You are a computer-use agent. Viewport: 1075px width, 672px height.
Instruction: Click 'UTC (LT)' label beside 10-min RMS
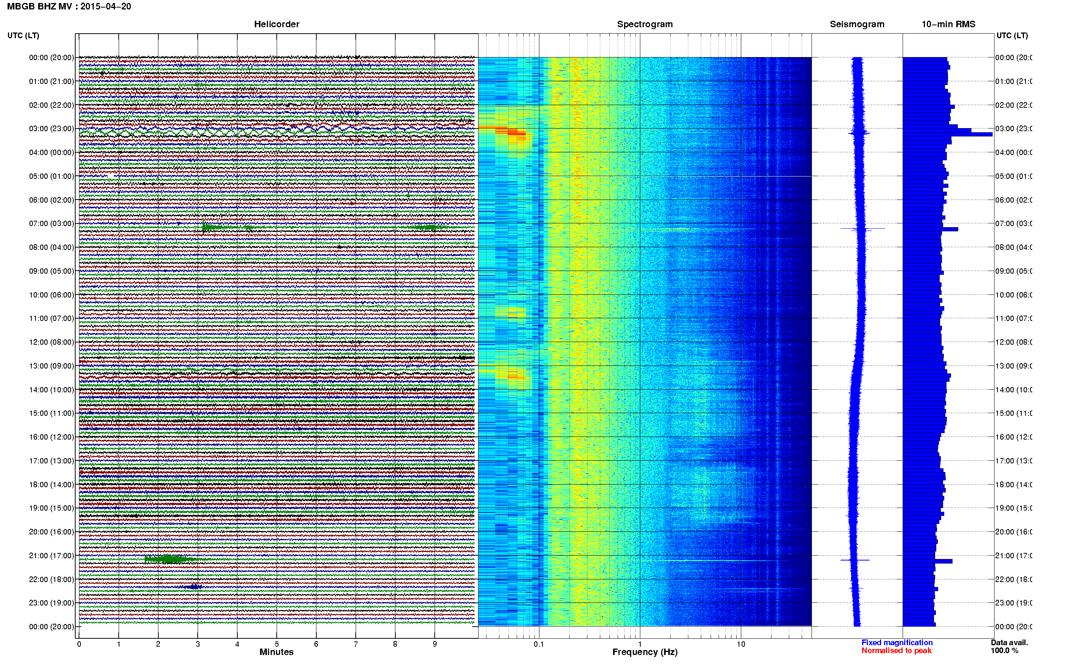(x=1012, y=36)
